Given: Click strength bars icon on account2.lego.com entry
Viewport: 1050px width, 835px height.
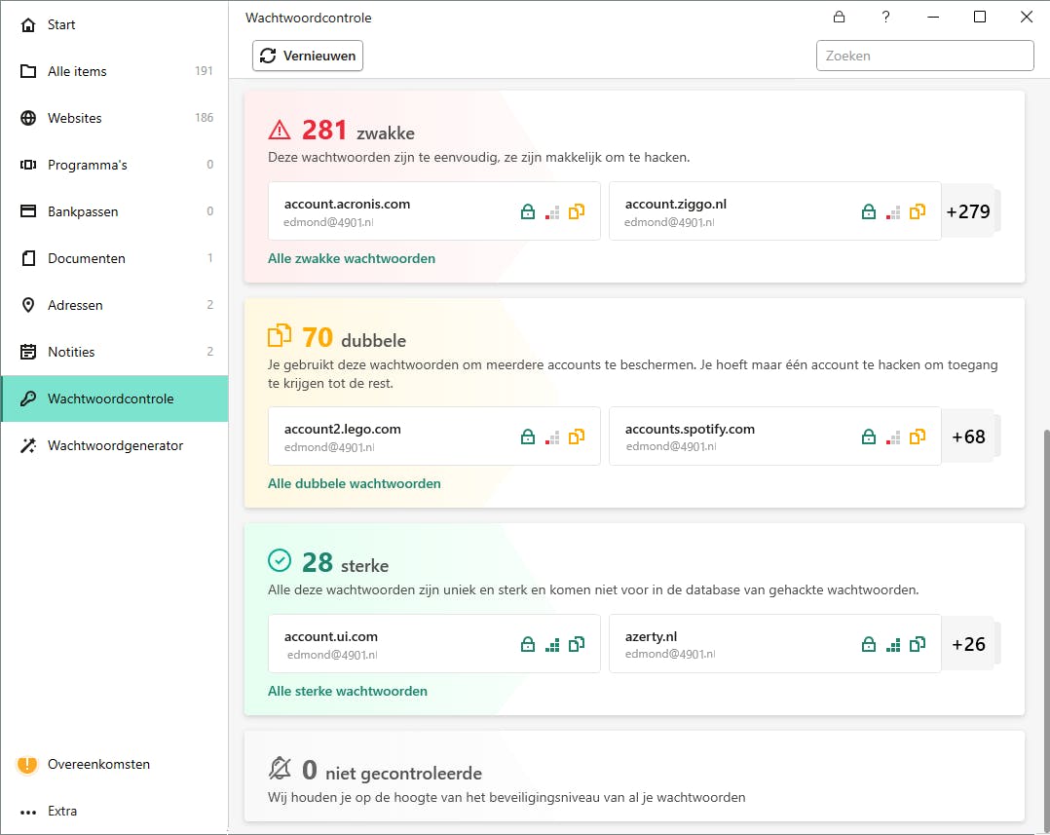Looking at the screenshot, I should tap(552, 436).
